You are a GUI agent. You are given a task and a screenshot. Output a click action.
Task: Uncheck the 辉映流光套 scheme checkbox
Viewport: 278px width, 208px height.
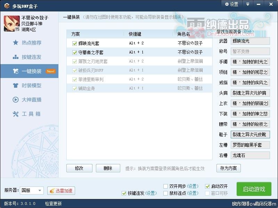pos(74,43)
